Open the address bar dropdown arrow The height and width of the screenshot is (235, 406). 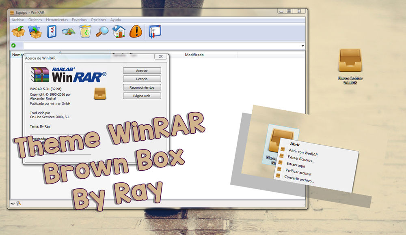click(x=302, y=46)
